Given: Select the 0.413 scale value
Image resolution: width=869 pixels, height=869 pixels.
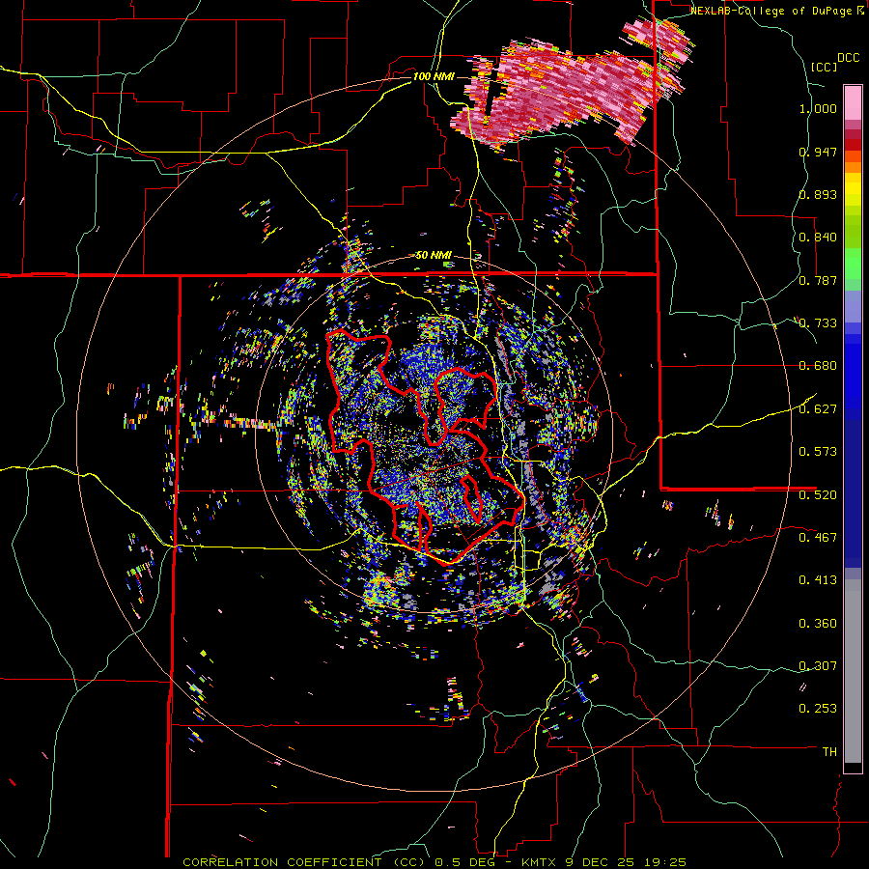Looking at the screenshot, I should [x=818, y=580].
